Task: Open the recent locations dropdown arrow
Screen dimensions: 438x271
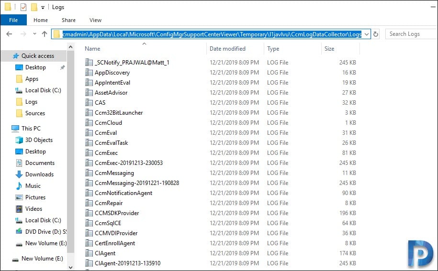Action: point(34,34)
